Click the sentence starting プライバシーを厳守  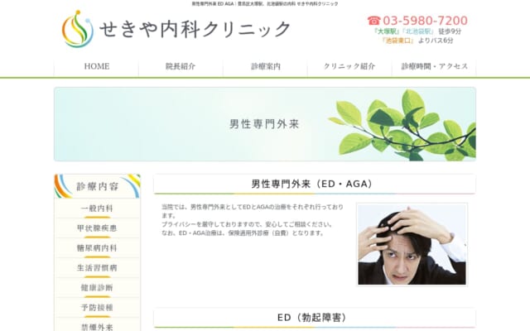(x=247, y=224)
